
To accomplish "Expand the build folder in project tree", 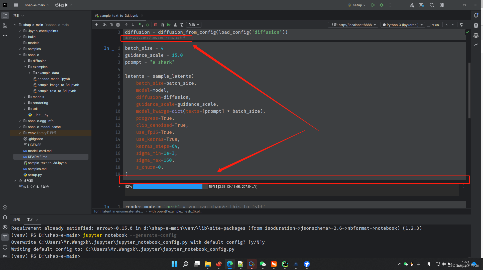I will click(x=20, y=37).
